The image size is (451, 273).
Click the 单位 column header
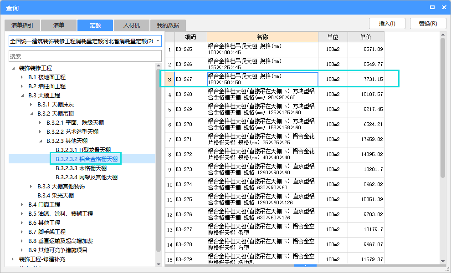tap(333, 37)
